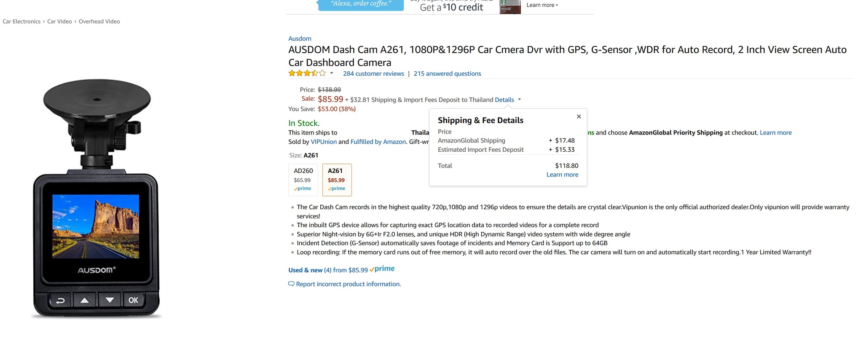Screen dimensions: 863x360
Task: Click the dash cam product image
Action: (x=96, y=198)
